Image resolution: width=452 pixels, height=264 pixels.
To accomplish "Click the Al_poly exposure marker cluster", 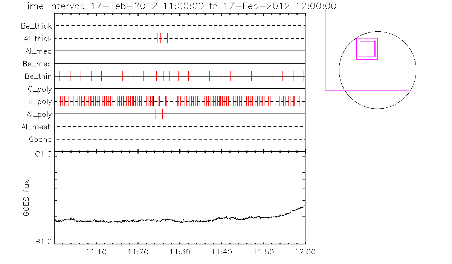I will [x=161, y=114].
